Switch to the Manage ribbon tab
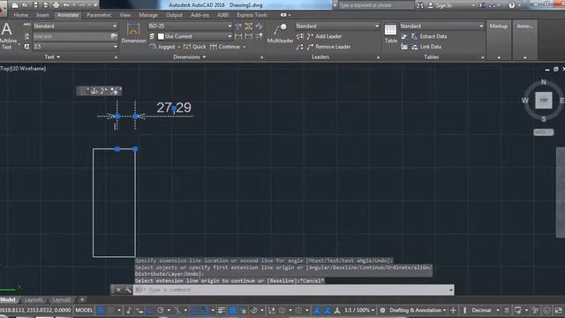 point(148,15)
